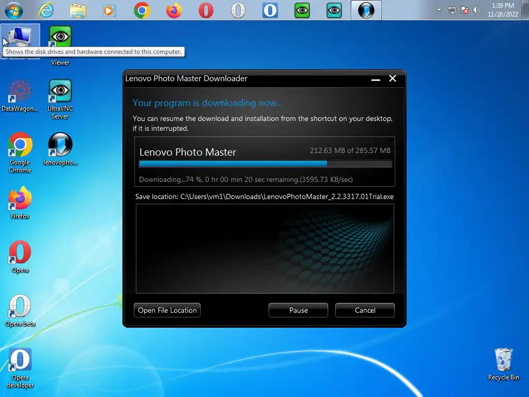Select the Opera beta desktop shortcut
Viewport: 529px width, 397px height.
click(x=20, y=311)
